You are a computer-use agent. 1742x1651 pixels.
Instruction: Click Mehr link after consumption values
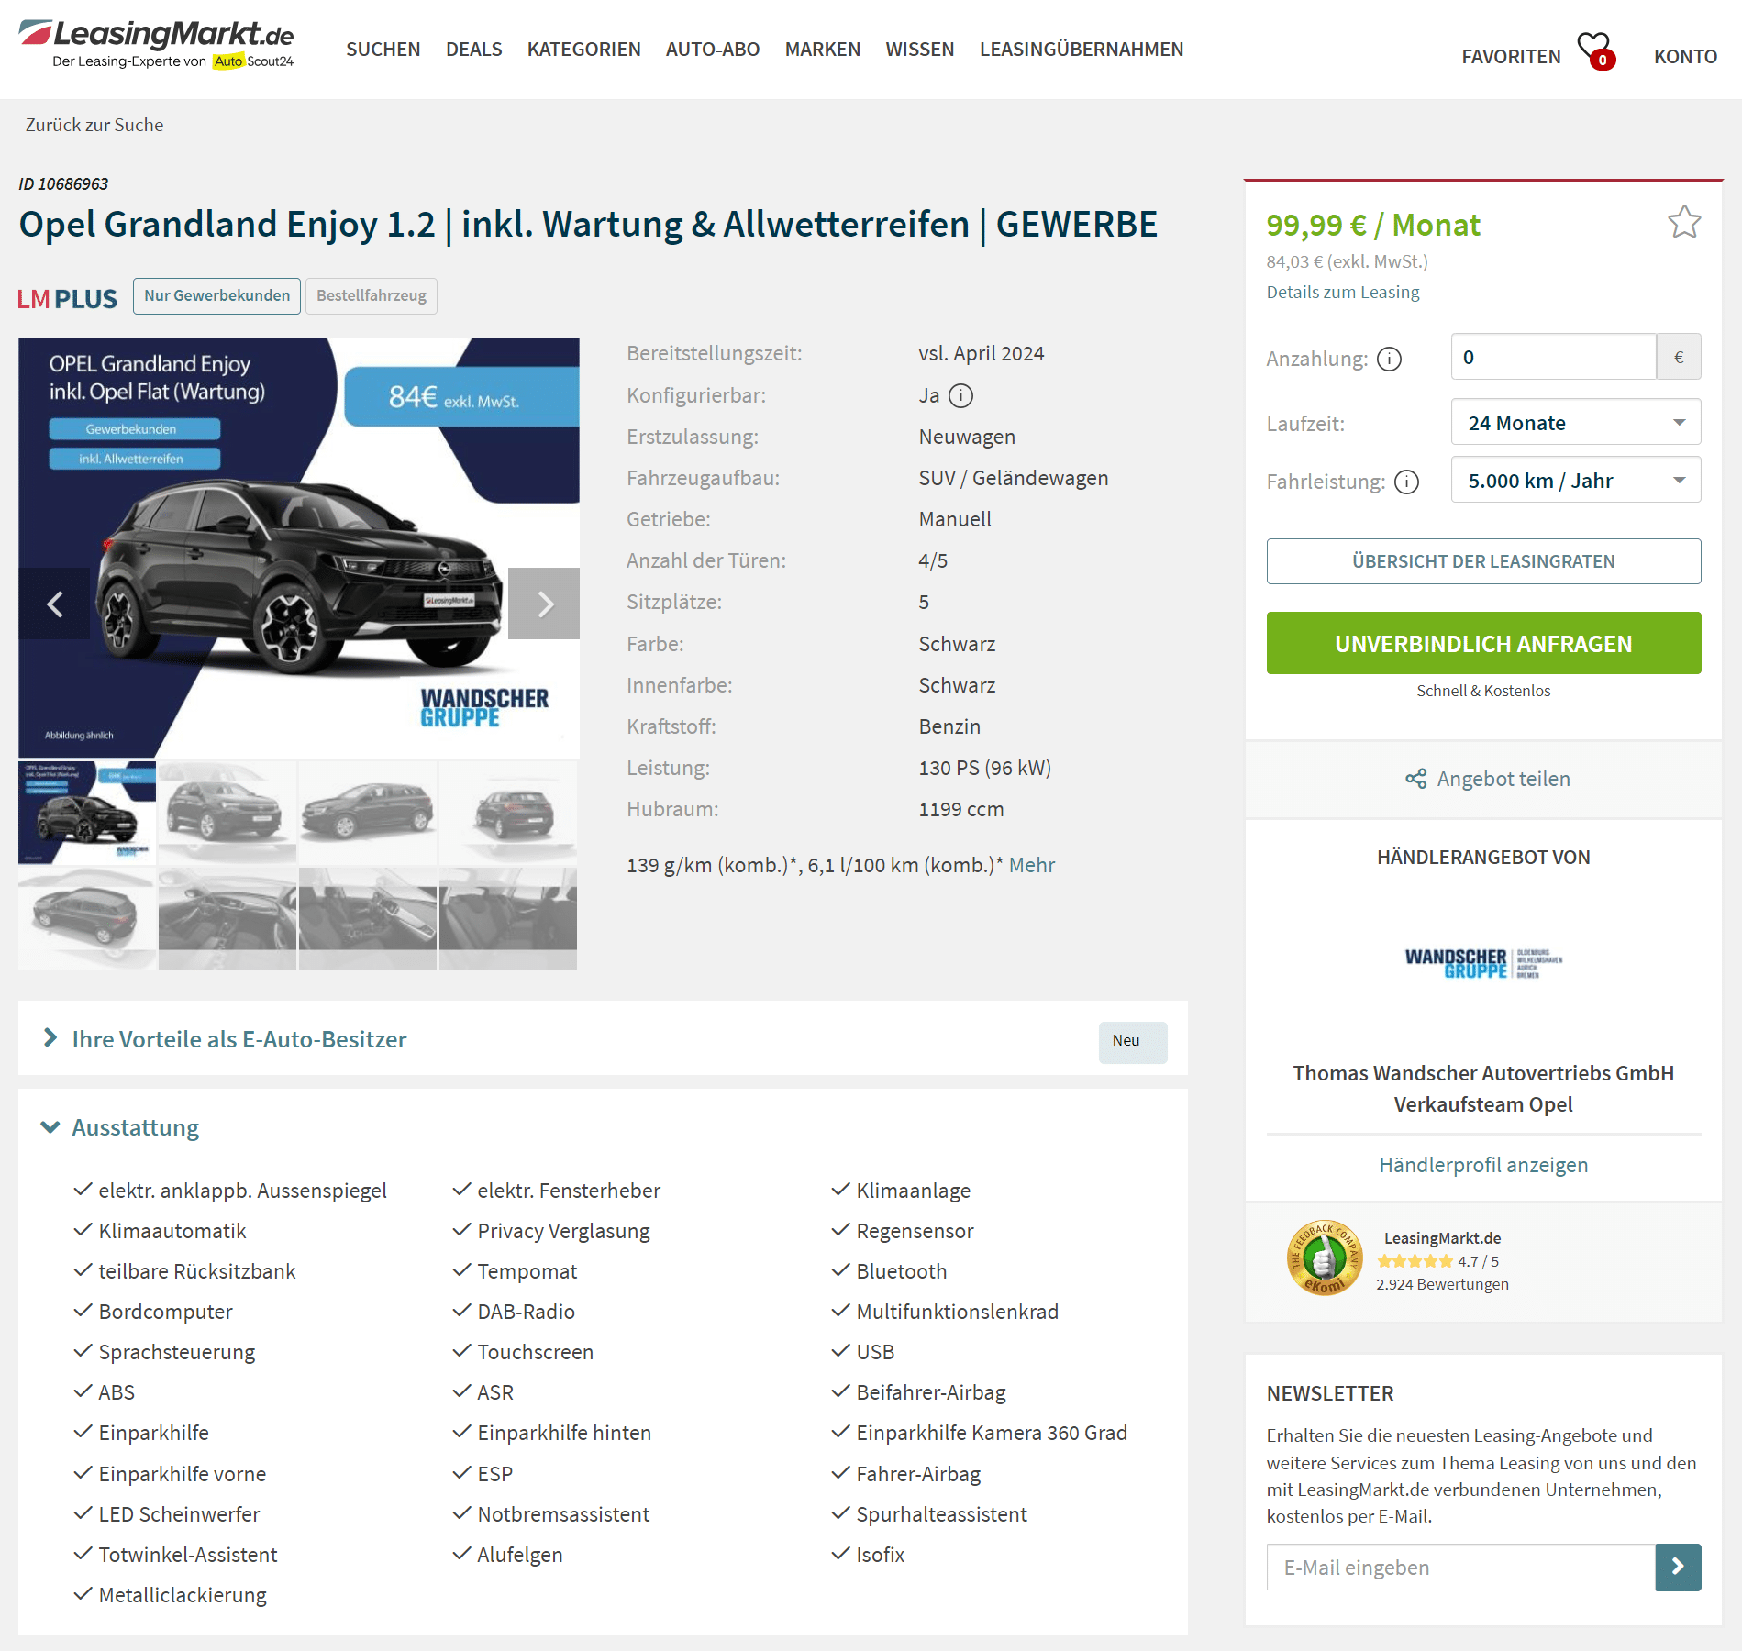click(x=1031, y=865)
